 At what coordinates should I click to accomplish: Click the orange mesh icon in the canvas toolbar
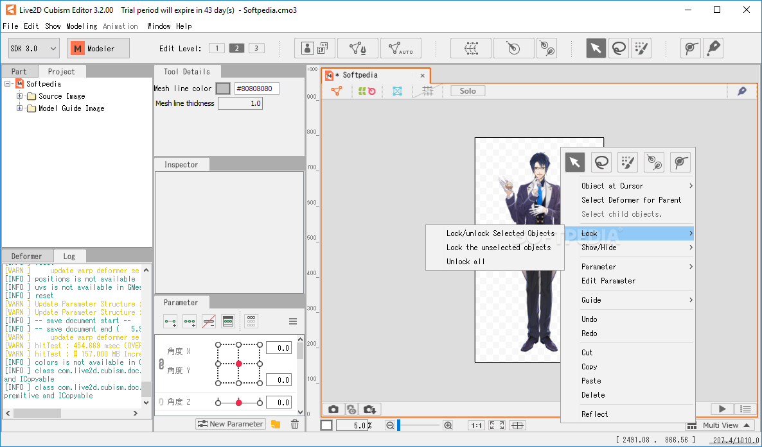coord(336,91)
